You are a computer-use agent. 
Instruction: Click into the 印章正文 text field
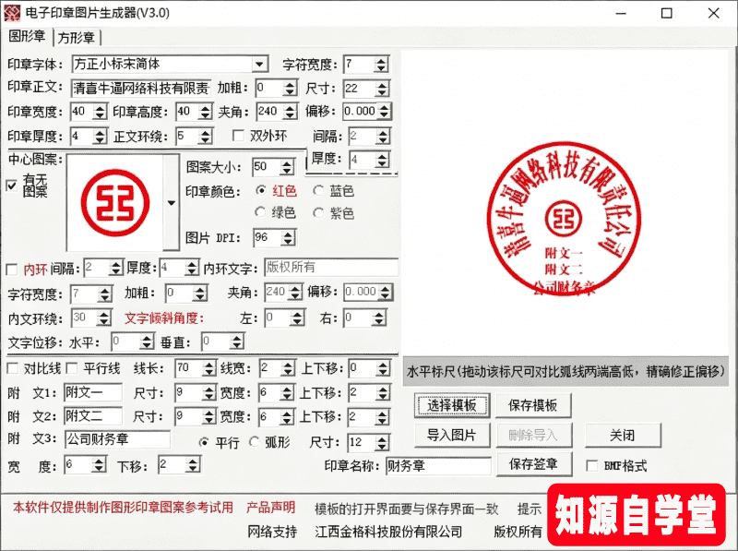pos(141,88)
